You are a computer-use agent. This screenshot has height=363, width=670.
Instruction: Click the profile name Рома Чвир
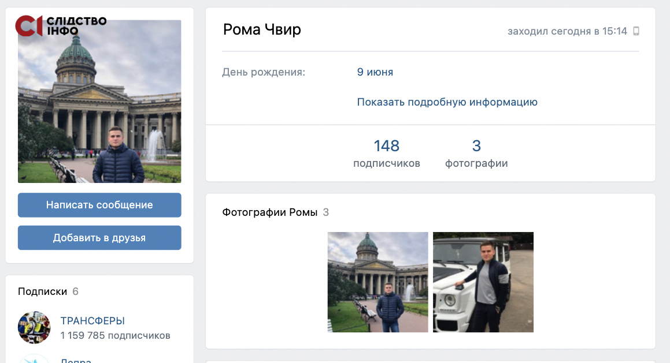262,30
